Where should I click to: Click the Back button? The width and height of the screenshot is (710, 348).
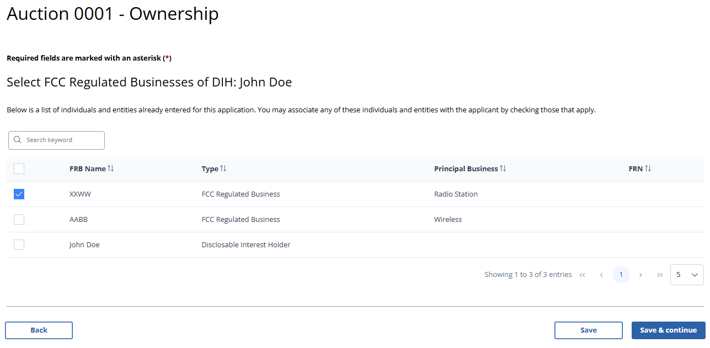point(39,330)
